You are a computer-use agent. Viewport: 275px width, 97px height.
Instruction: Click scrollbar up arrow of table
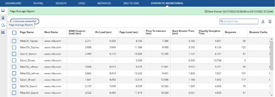pyautogui.click(x=272, y=39)
